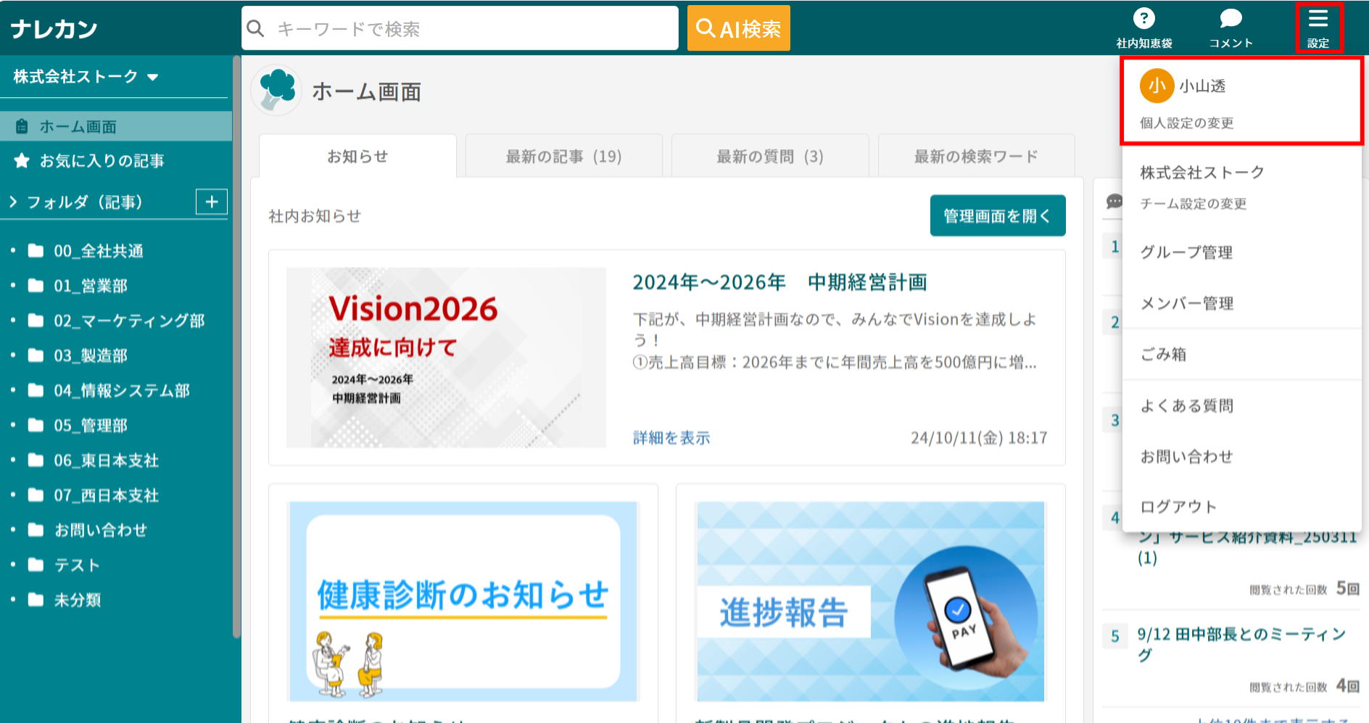
Task: Expand the フォルダ（記事） section chevron
Action: click(x=13, y=202)
